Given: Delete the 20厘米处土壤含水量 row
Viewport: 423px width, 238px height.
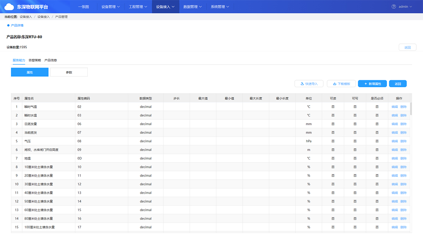Looking at the screenshot, I should 403,175.
